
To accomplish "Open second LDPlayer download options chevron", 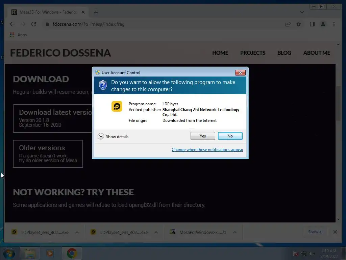I will point(156,232).
